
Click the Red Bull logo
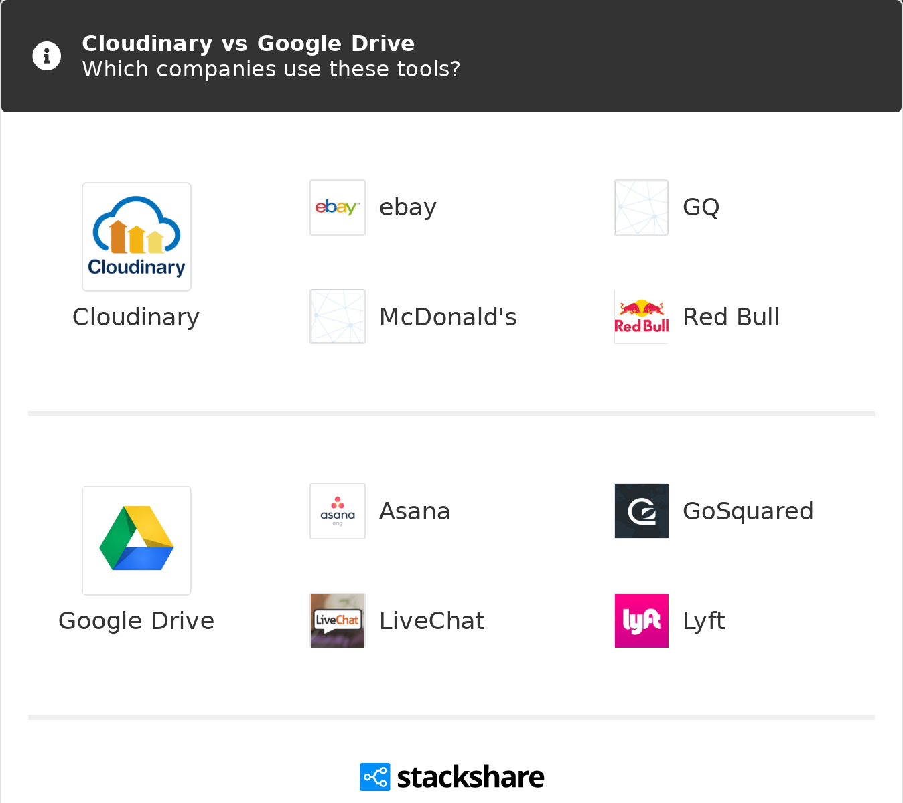[641, 317]
